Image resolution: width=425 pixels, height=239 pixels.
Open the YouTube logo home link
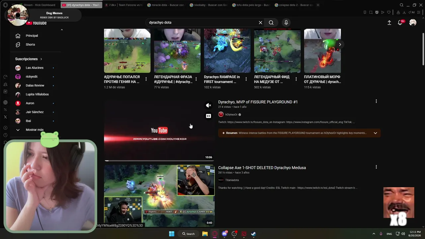[36, 23]
